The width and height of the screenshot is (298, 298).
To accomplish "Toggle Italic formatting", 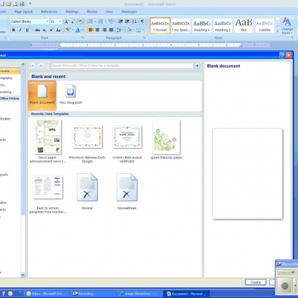I will click(x=20, y=30).
